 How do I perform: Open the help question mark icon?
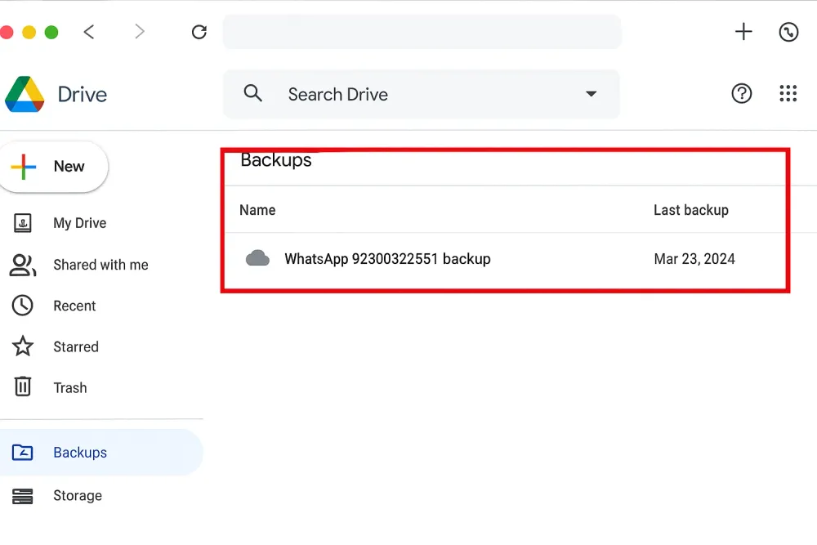742,94
